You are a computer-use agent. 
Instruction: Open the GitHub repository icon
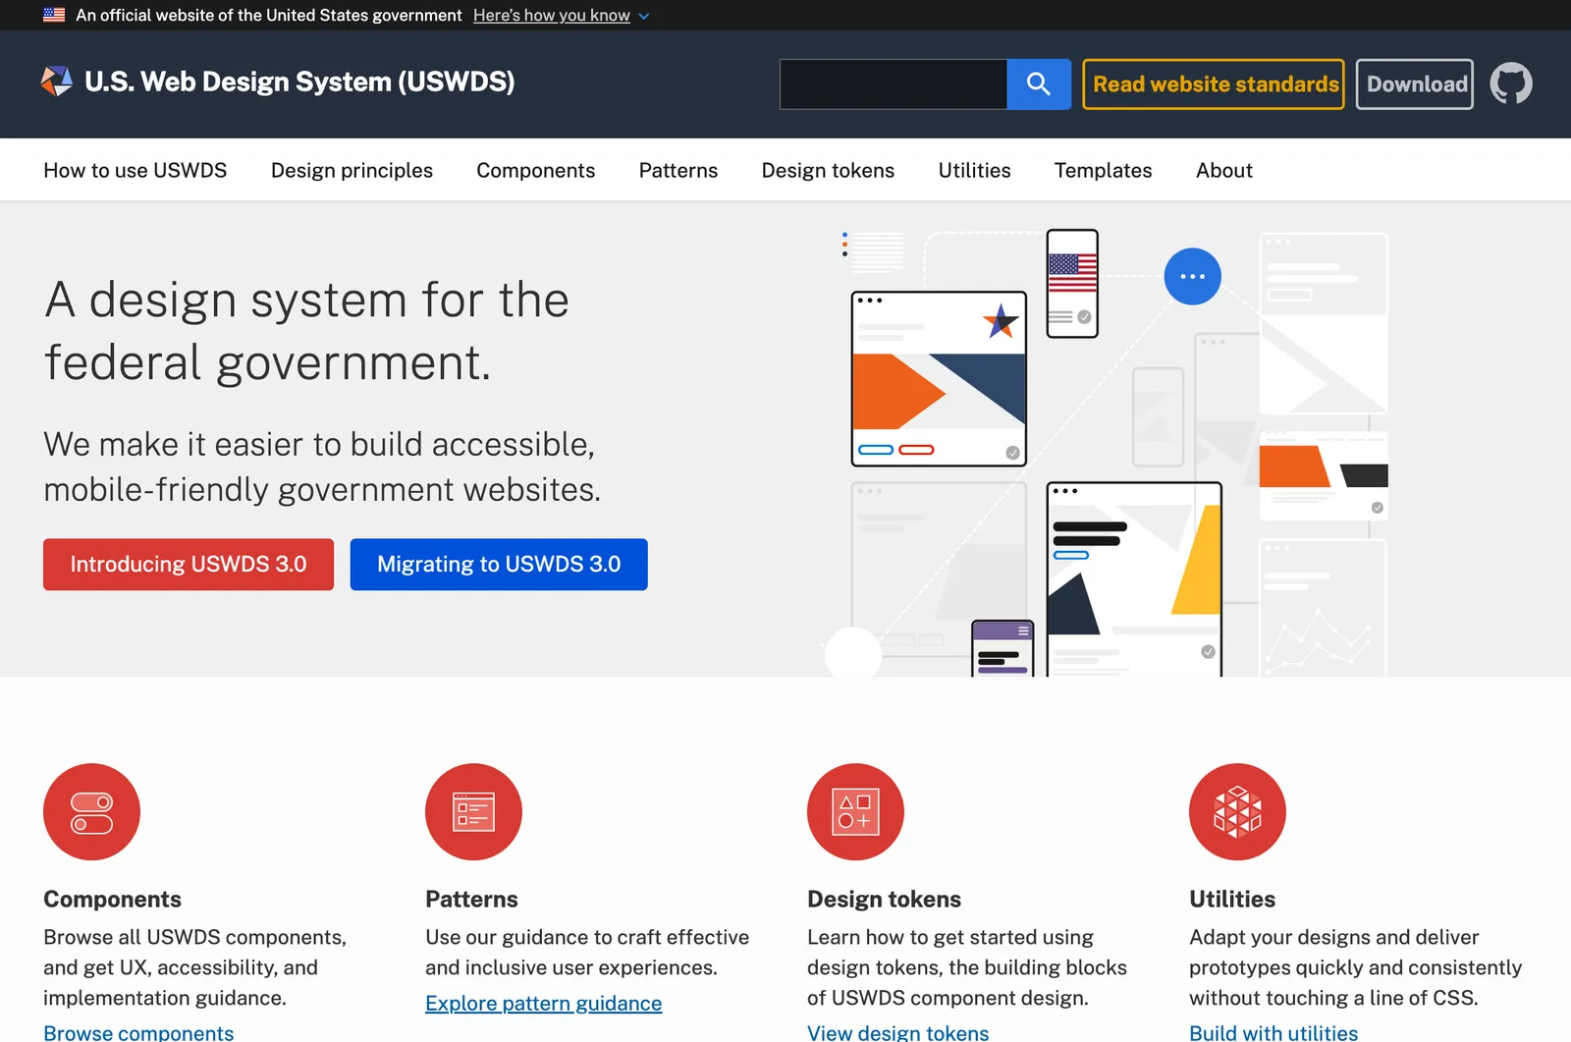(1511, 83)
